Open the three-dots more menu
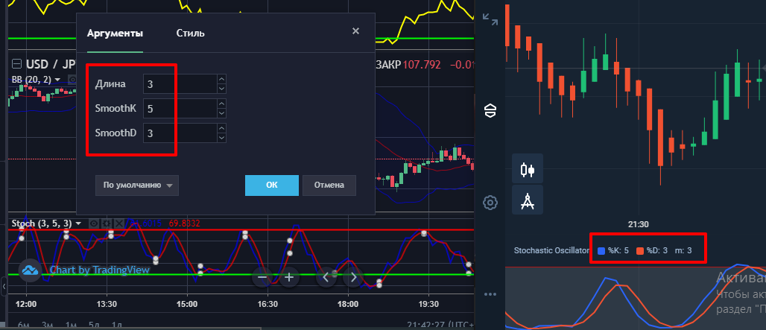The height and width of the screenshot is (330, 766). (490, 294)
